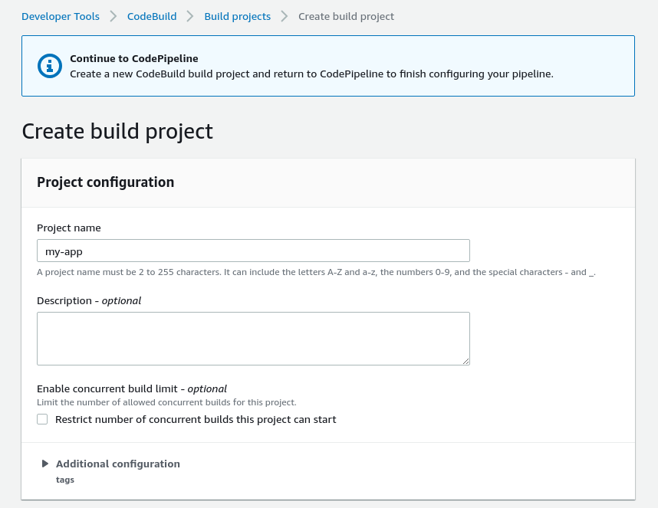Expand Additional configuration with the triangle arrow
Image resolution: width=658 pixels, height=508 pixels.
(45, 464)
